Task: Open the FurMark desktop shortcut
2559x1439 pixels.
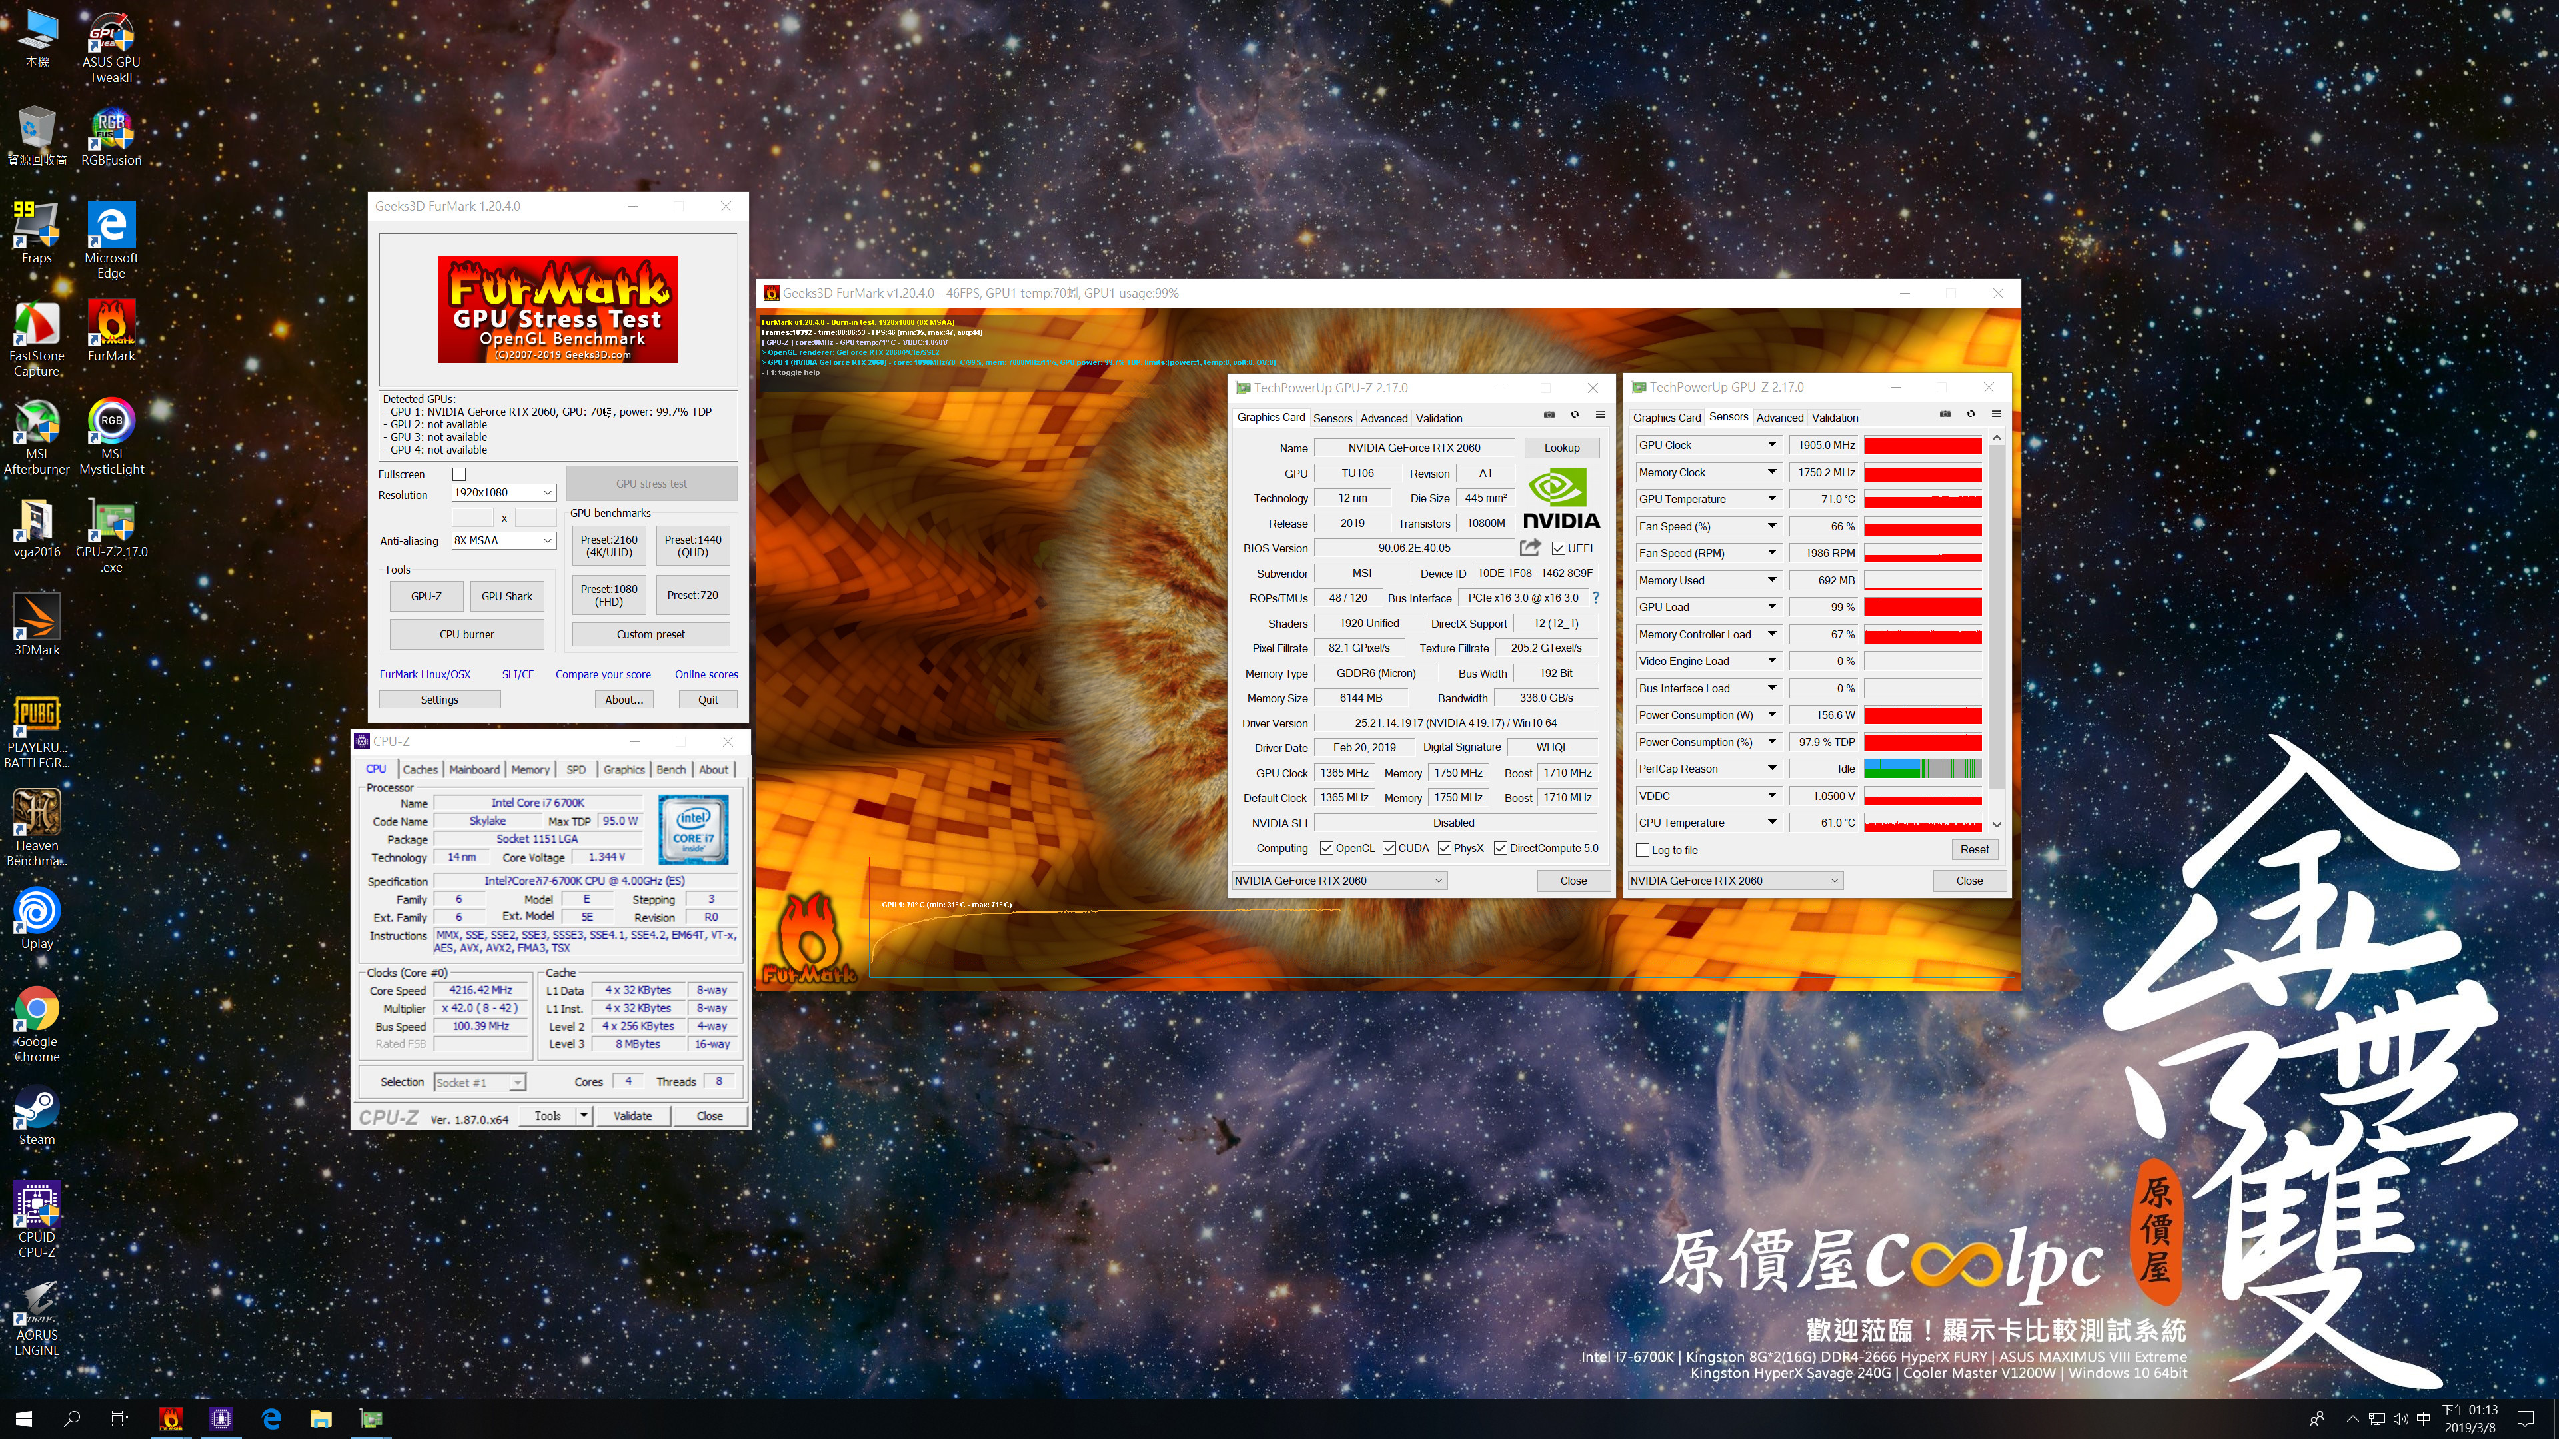Action: (110, 332)
